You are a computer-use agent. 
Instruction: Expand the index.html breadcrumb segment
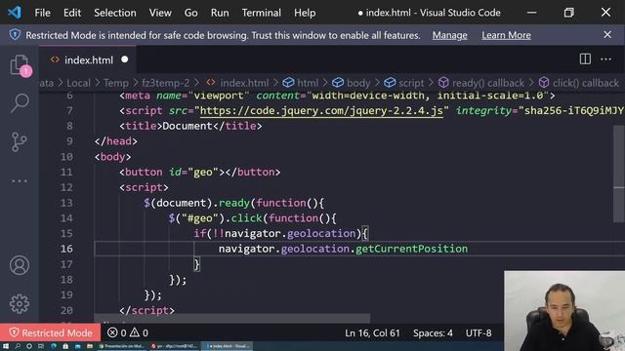tap(237, 83)
